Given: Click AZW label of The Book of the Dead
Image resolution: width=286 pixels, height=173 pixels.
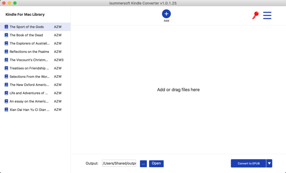Looking at the screenshot, I should (58, 35).
